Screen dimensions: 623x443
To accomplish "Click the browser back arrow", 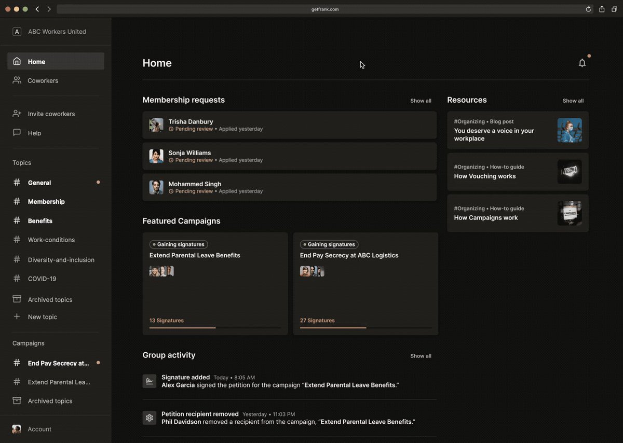I will (37, 9).
